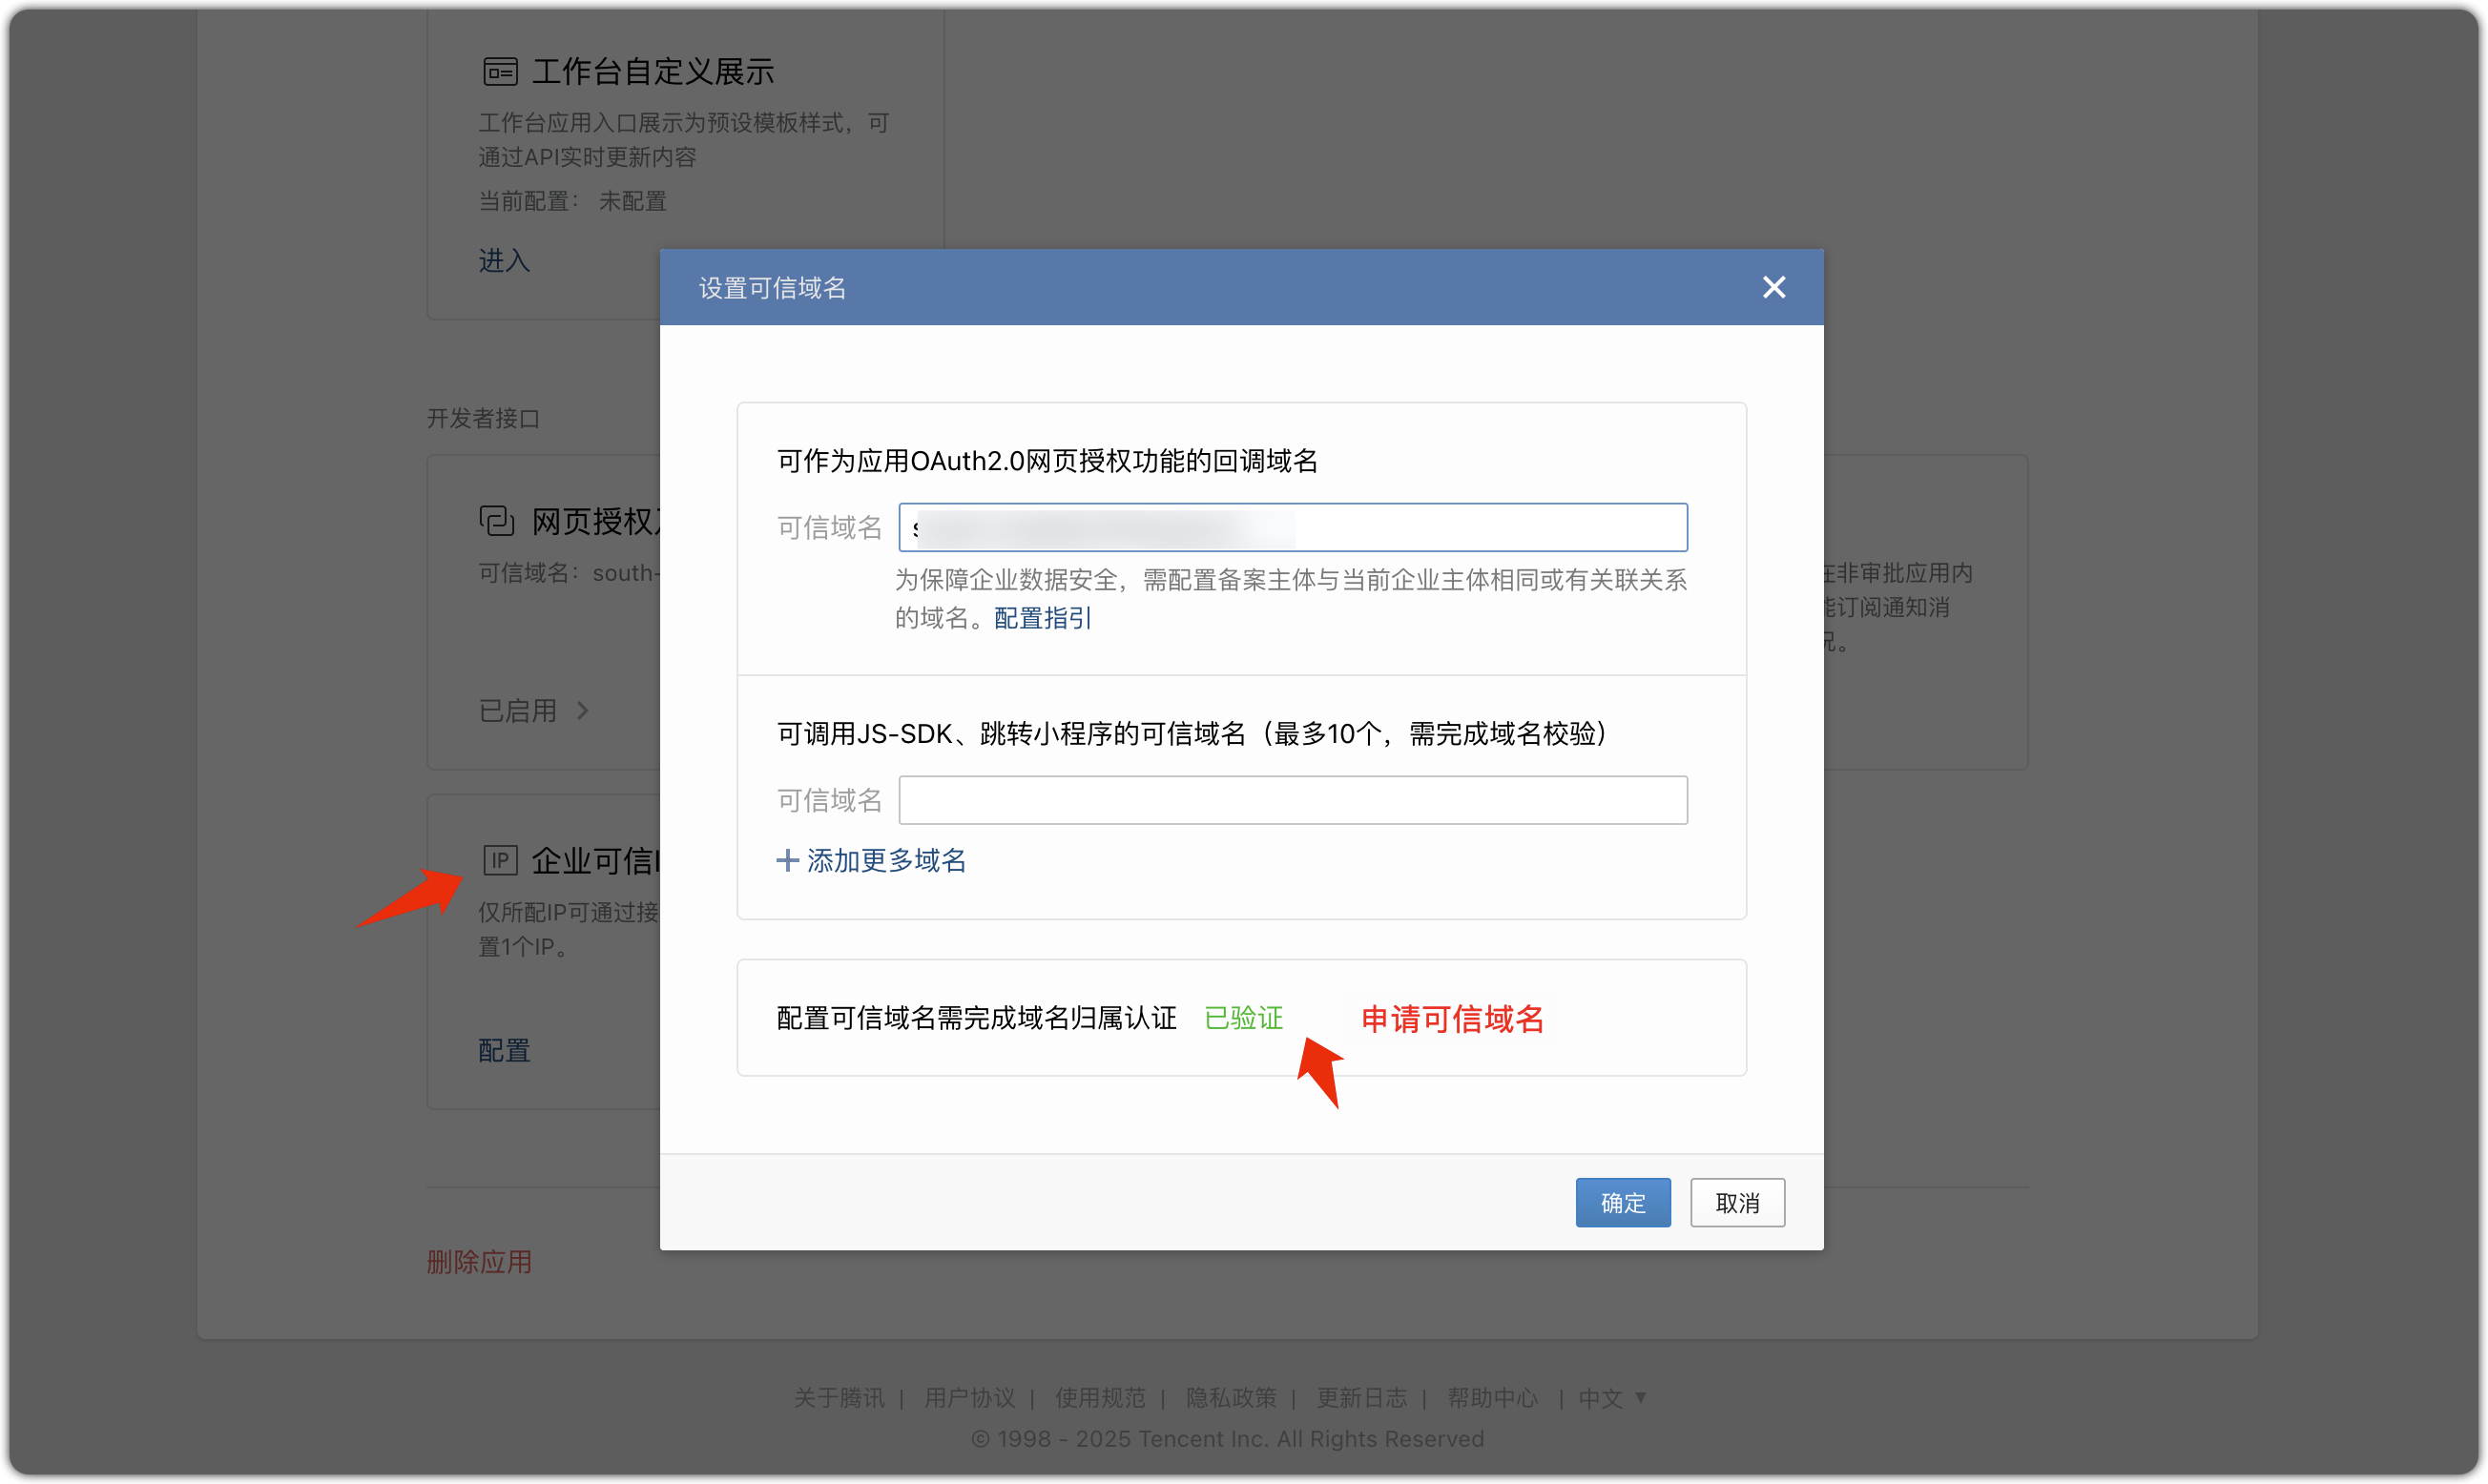Open the 中文 language dropdown

pos(1610,1397)
